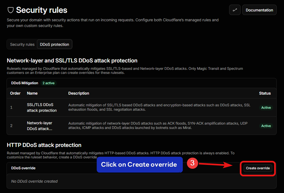284x193 pixels.
Task: Click the DDoS override section label
Action: [x=23, y=168]
